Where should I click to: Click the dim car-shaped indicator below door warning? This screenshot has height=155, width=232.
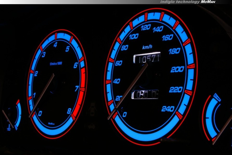(92, 126)
